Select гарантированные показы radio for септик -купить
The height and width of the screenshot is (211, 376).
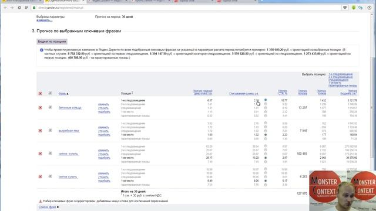coord(266,162)
